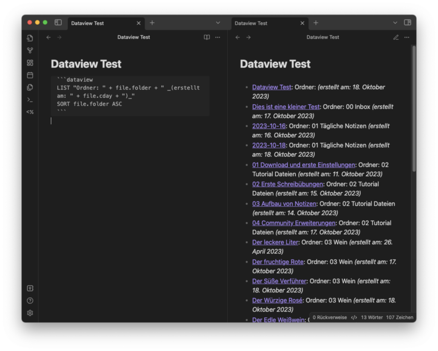Navigate forward in the left pane
This screenshot has height=351, width=438.
(59, 38)
